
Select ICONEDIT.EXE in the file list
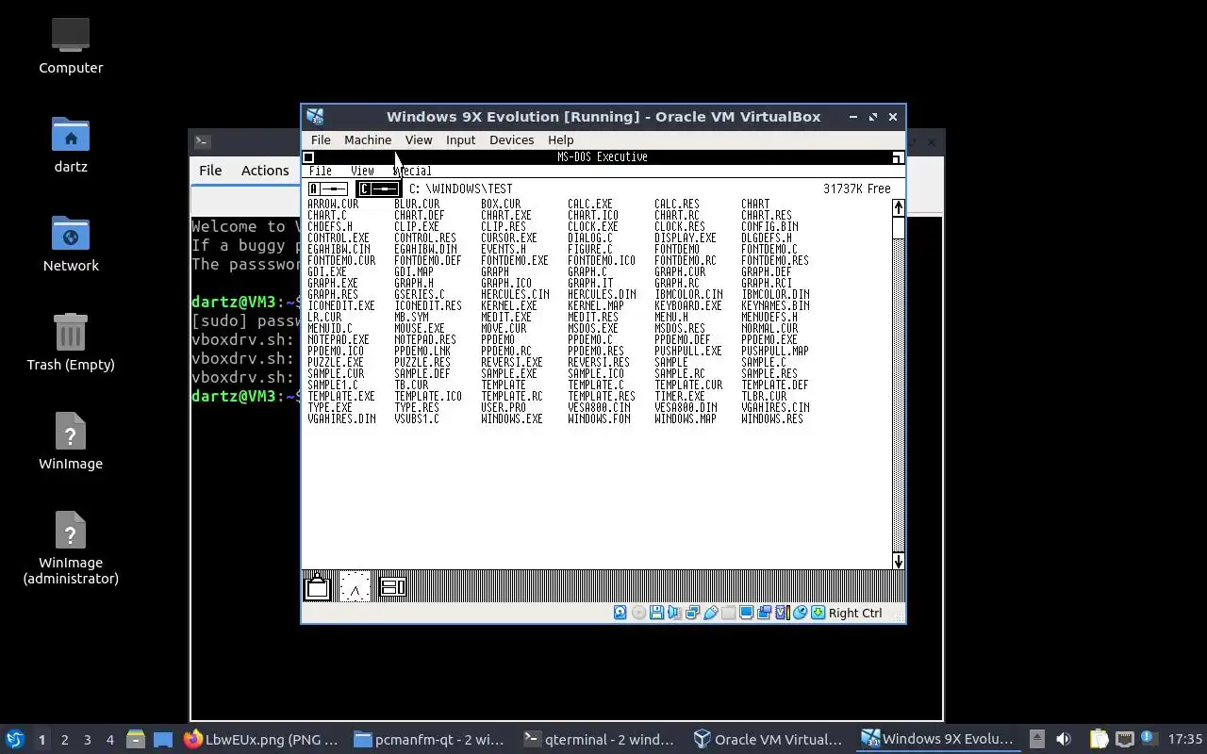click(340, 305)
